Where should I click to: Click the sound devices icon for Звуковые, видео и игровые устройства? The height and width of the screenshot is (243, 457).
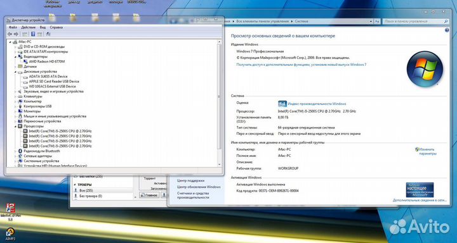click(20, 92)
